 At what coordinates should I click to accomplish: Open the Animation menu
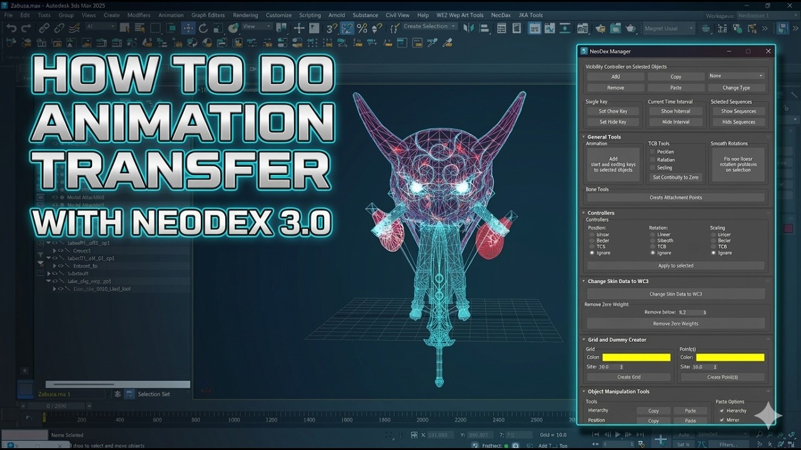click(171, 15)
